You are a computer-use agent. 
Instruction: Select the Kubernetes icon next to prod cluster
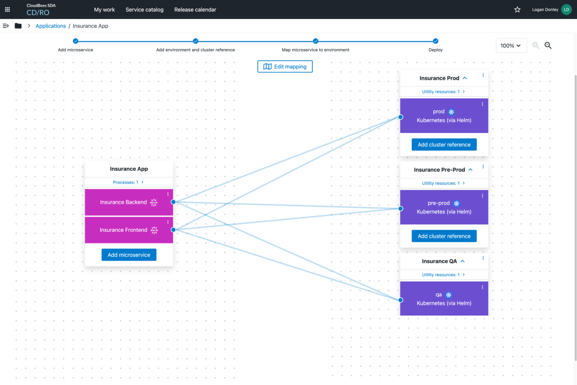coord(451,112)
